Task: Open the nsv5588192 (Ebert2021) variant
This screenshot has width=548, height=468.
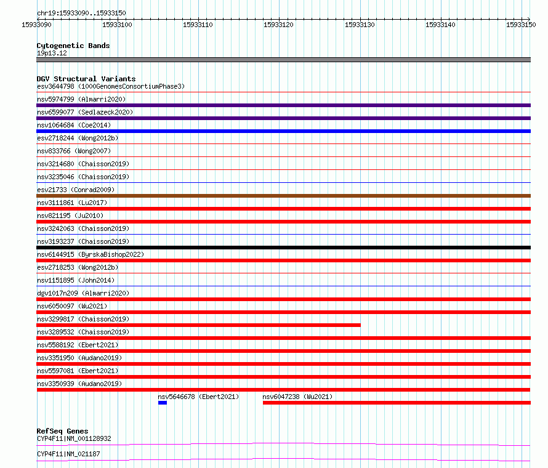Action: pos(78,345)
